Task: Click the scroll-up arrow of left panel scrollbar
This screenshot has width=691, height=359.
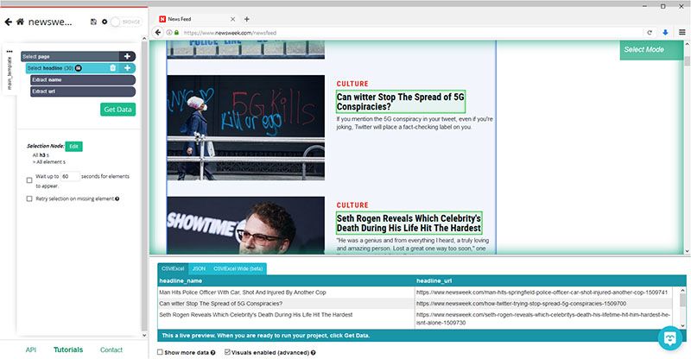Action: [144, 39]
